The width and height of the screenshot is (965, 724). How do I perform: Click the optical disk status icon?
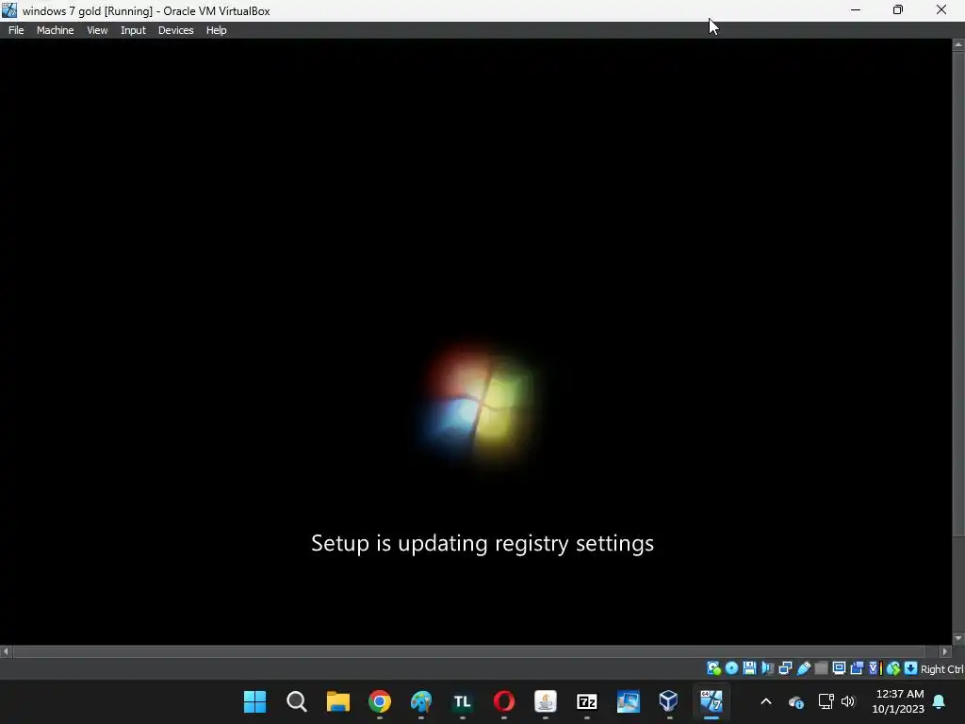(x=731, y=668)
